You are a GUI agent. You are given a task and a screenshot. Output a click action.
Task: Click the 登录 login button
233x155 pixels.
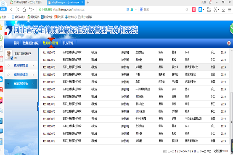click(3, 9)
